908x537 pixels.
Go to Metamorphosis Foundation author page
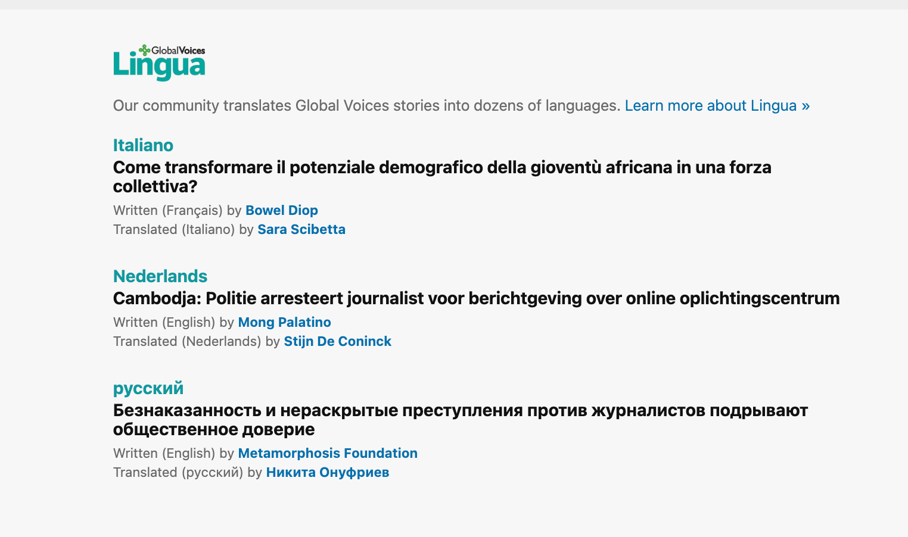click(327, 453)
